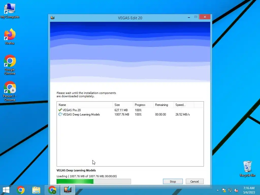
Task: Click the VEGAS installer taskbar icon
Action: [x=68, y=190]
